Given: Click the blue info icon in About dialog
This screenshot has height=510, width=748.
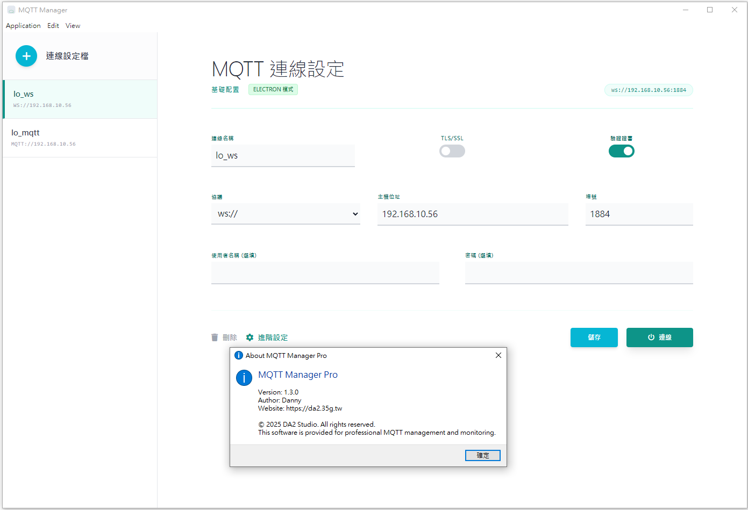Looking at the screenshot, I should [244, 378].
